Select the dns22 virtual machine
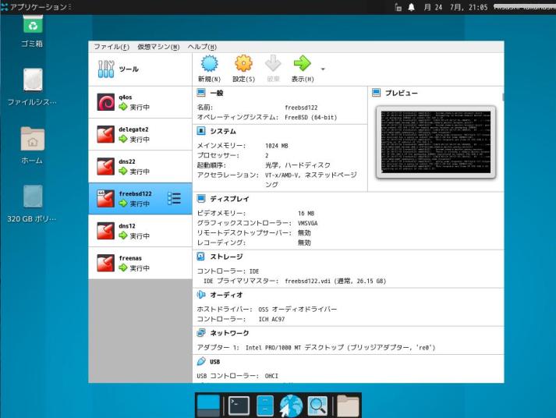This screenshot has height=418, width=556. pos(140,167)
